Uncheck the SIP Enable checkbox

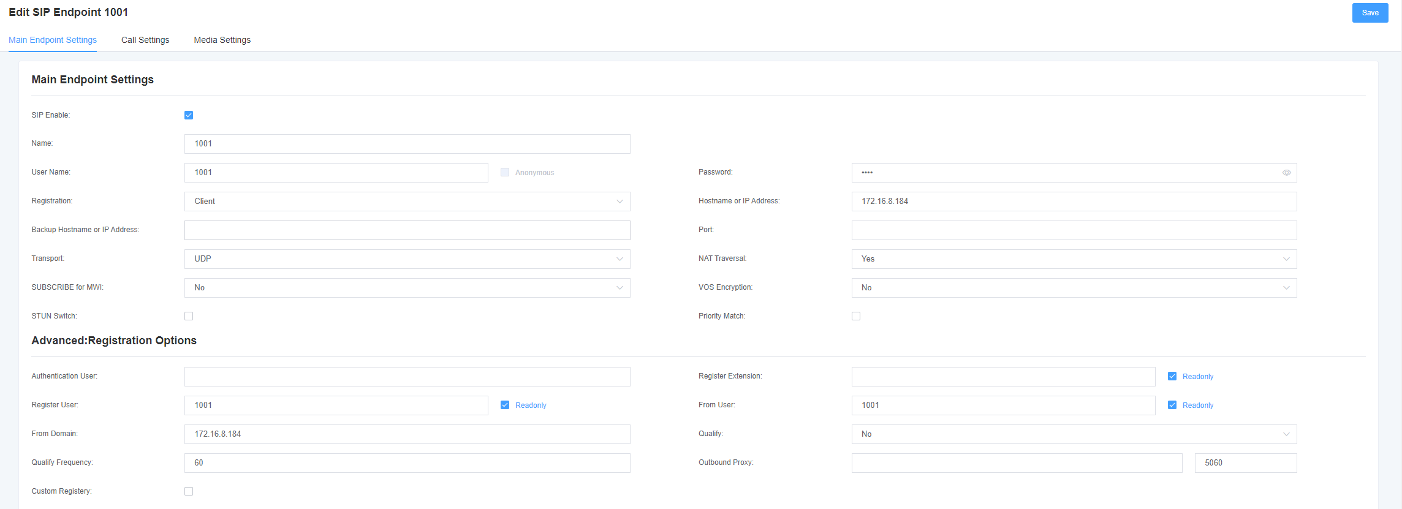(x=189, y=115)
